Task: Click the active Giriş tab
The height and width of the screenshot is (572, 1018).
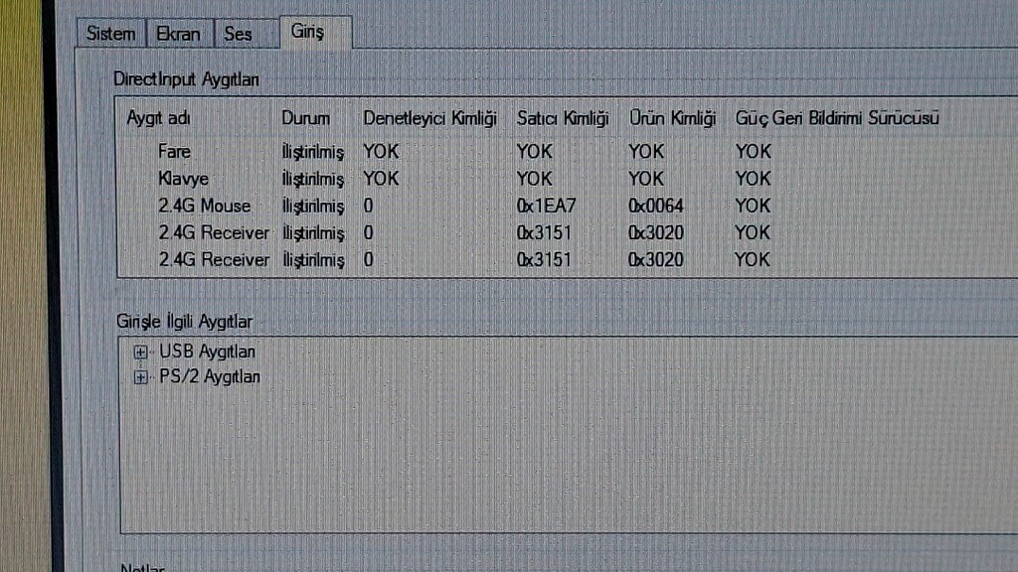Action: [315, 32]
